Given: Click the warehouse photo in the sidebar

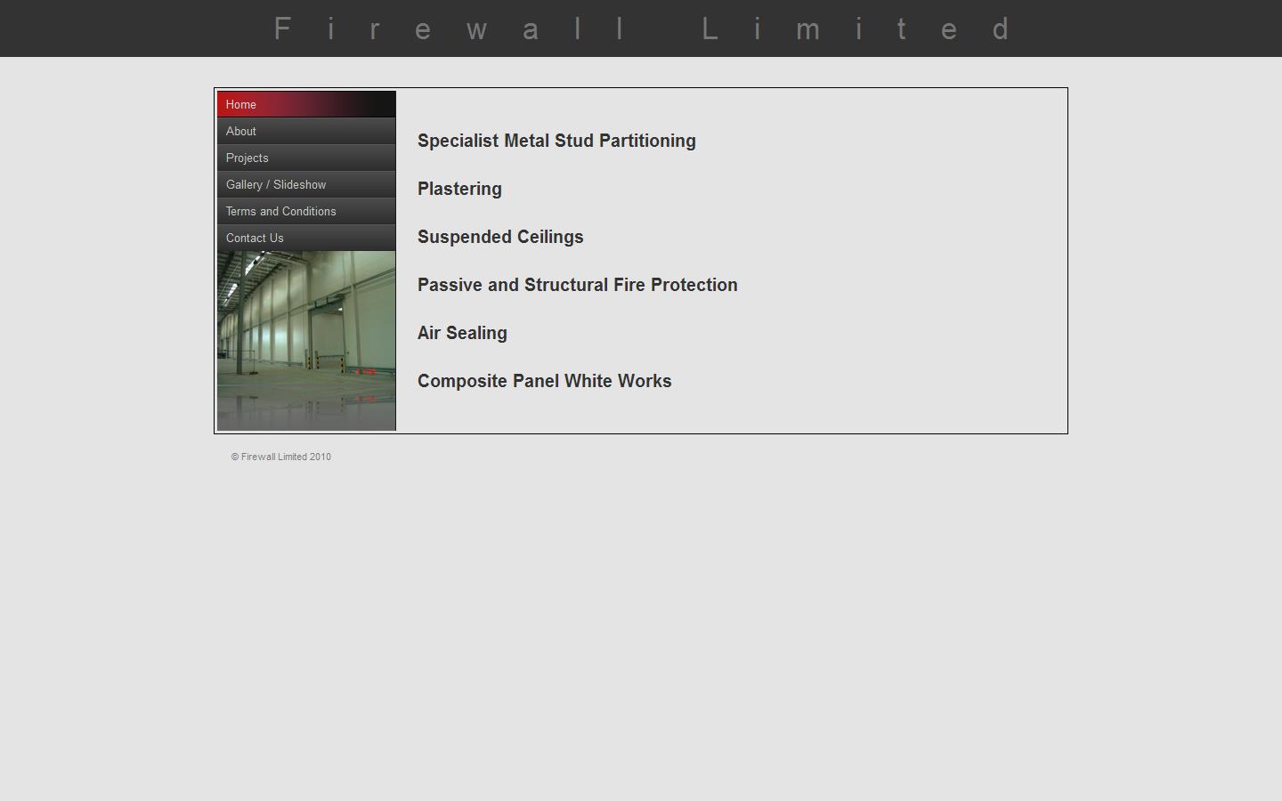Looking at the screenshot, I should (x=306, y=340).
